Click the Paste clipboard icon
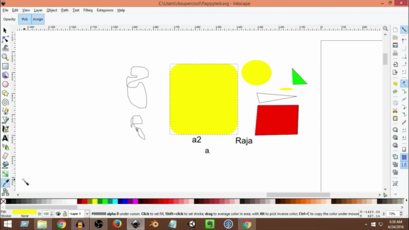Screen dimensions: 409x230 tap(395, 119)
